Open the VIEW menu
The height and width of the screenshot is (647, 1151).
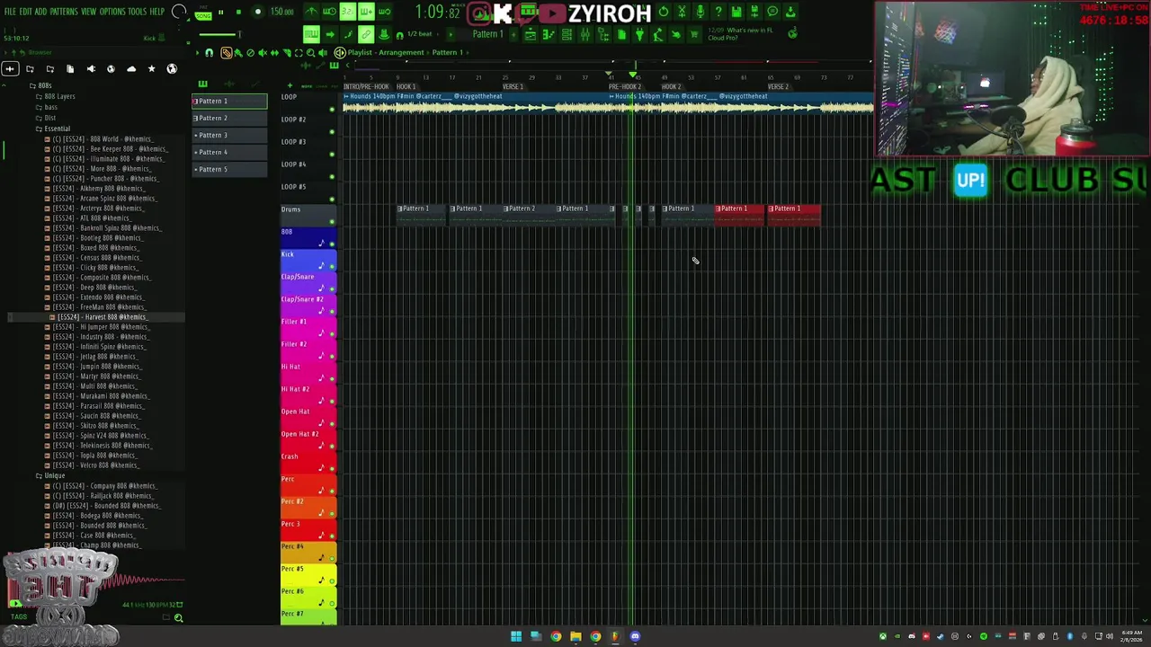(x=89, y=12)
